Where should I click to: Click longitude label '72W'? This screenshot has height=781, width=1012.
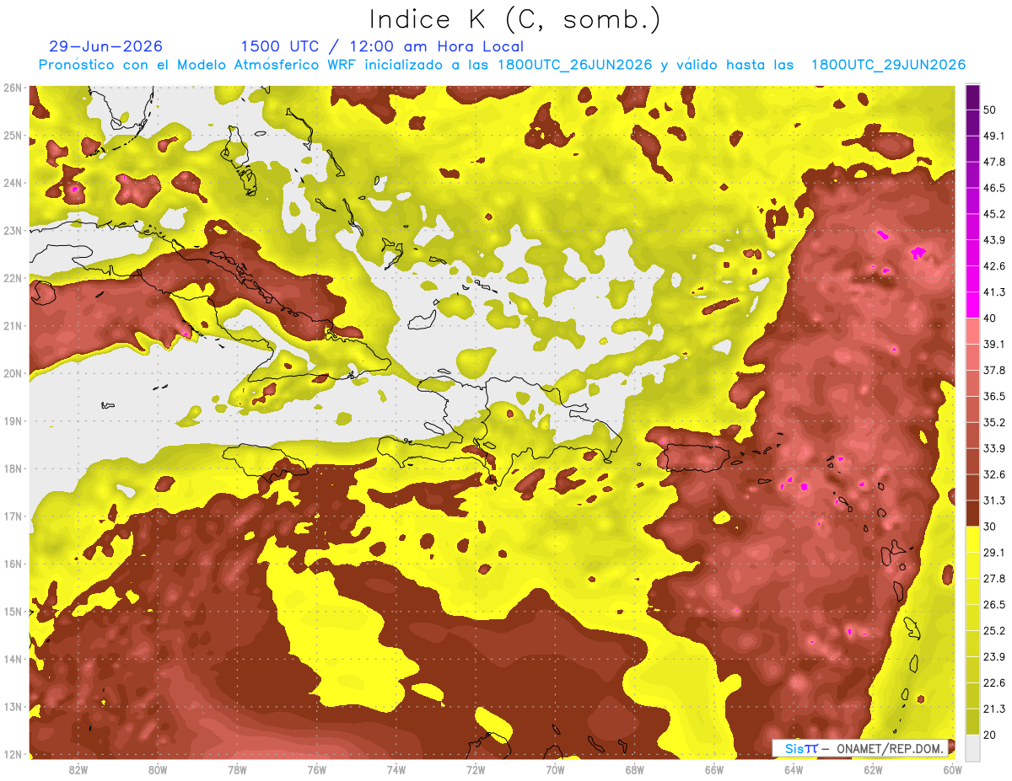pyautogui.click(x=476, y=770)
